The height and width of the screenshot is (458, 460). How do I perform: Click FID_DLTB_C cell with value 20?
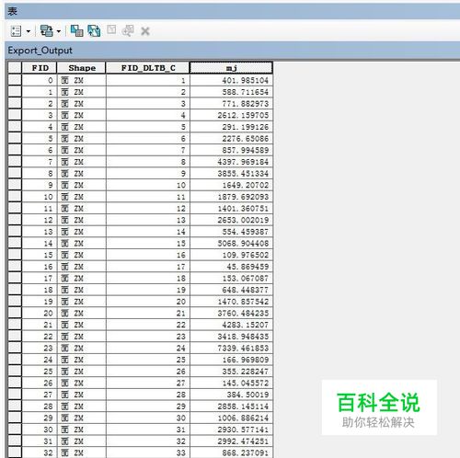click(148, 302)
